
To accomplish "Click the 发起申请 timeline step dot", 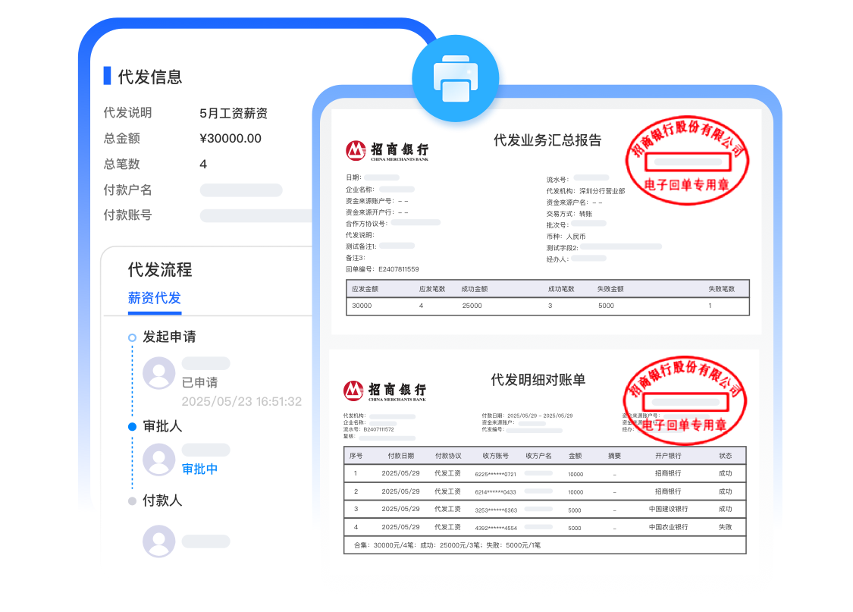I will point(133,337).
